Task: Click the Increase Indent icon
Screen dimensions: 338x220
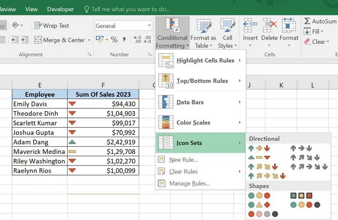Action: pos(25,40)
